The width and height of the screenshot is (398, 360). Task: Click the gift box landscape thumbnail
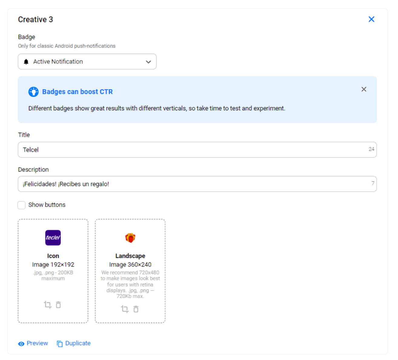pos(130,238)
